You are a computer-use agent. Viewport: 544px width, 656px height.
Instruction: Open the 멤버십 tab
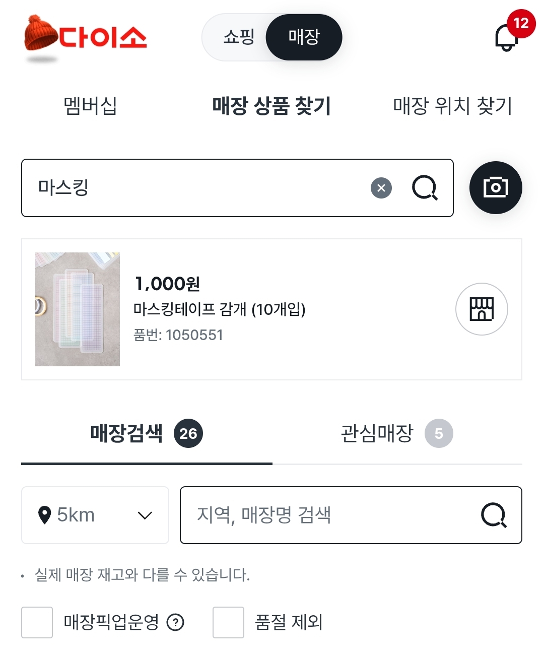[x=90, y=106]
